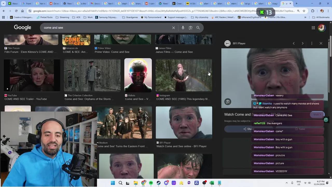The image size is (332, 187).
Task: Open the Chrome extensions puzzle icon
Action: click(x=313, y=11)
